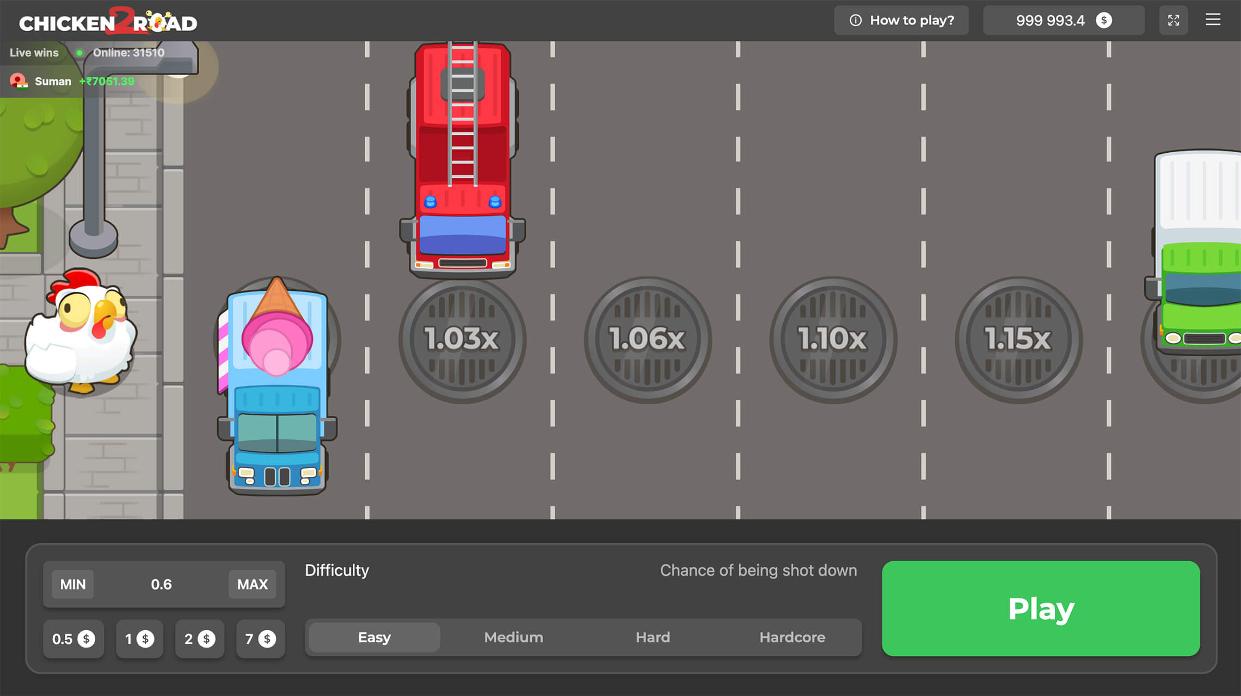Click the 1.06x manhole multiplier
Screen dimensions: 1241x696
point(647,339)
